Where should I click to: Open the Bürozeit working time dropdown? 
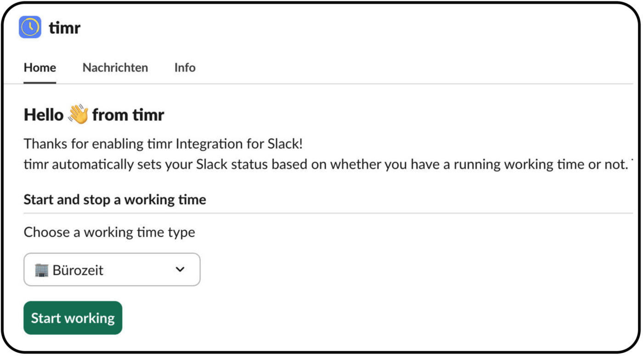pos(112,270)
